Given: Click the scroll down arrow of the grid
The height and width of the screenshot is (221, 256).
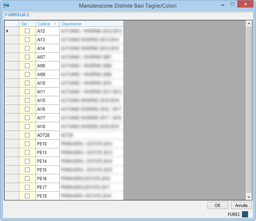Looking at the screenshot, I should (249, 197).
